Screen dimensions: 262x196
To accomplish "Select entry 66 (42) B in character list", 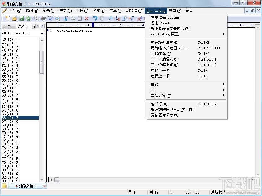I will (19, 118).
